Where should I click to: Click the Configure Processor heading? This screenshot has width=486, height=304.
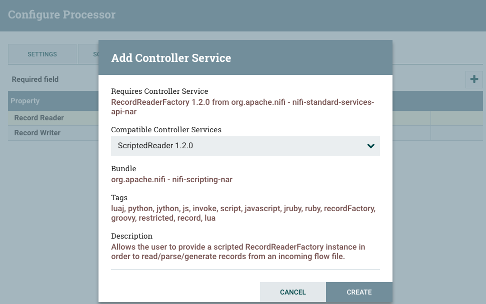(x=61, y=14)
